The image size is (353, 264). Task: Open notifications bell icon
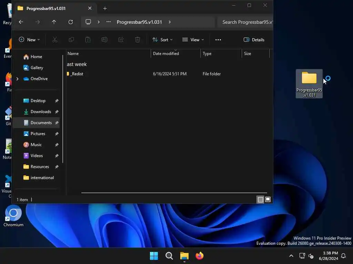point(344,256)
